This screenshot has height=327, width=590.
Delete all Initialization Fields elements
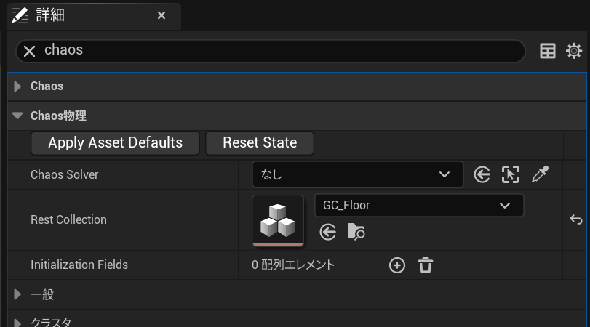point(426,265)
